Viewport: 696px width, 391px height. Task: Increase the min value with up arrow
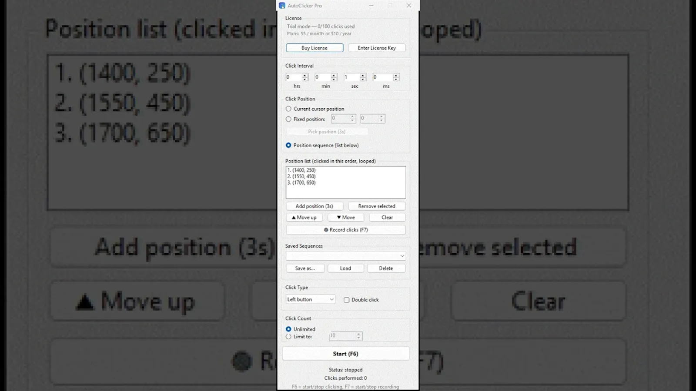point(334,75)
